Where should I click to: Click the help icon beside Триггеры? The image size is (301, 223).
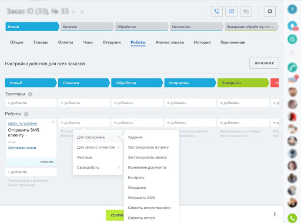[x=30, y=94]
